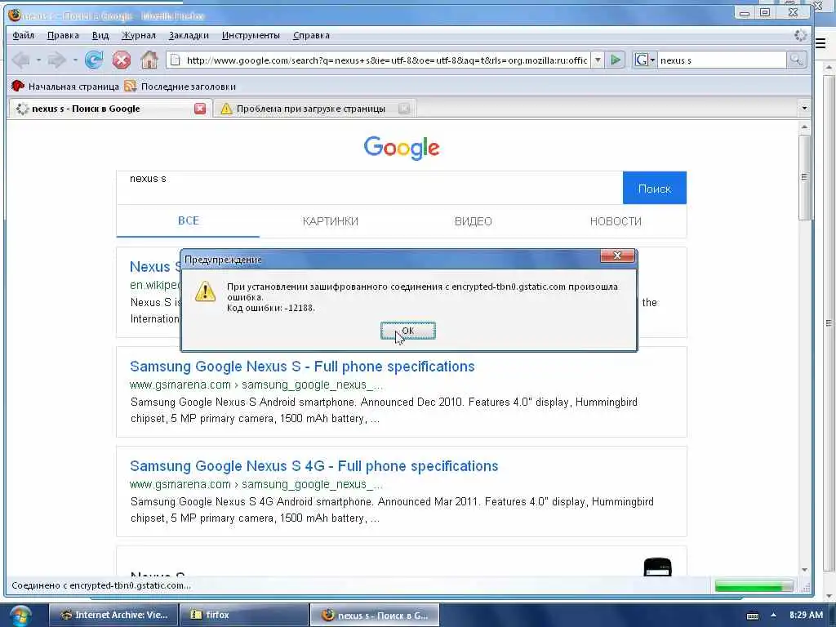Select the ВИДЕО results tab
Viewport: 836px width, 627px height.
[473, 221]
